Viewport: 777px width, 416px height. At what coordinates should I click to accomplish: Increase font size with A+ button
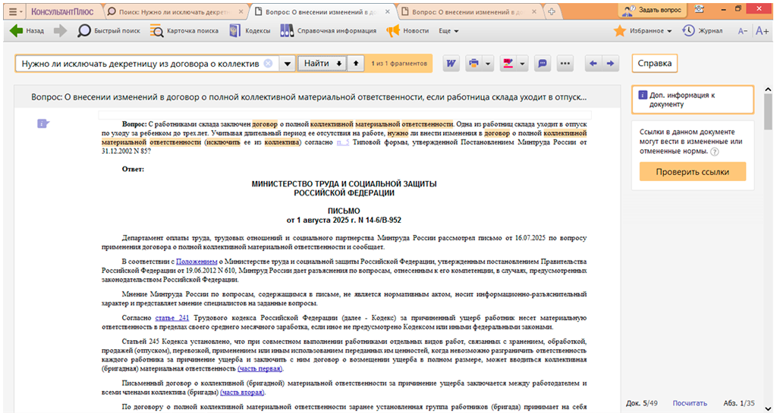[762, 31]
